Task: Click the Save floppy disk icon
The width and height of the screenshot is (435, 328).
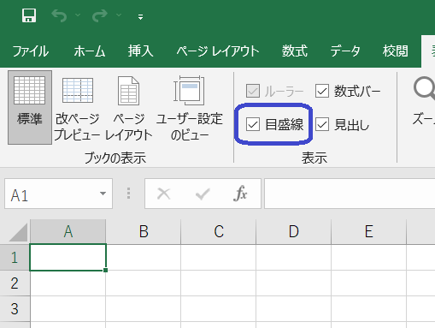Action: (29, 15)
